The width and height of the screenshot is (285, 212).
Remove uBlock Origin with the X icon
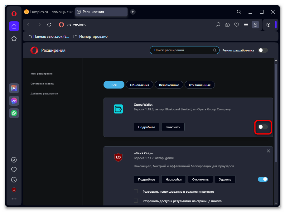[x=268, y=151]
